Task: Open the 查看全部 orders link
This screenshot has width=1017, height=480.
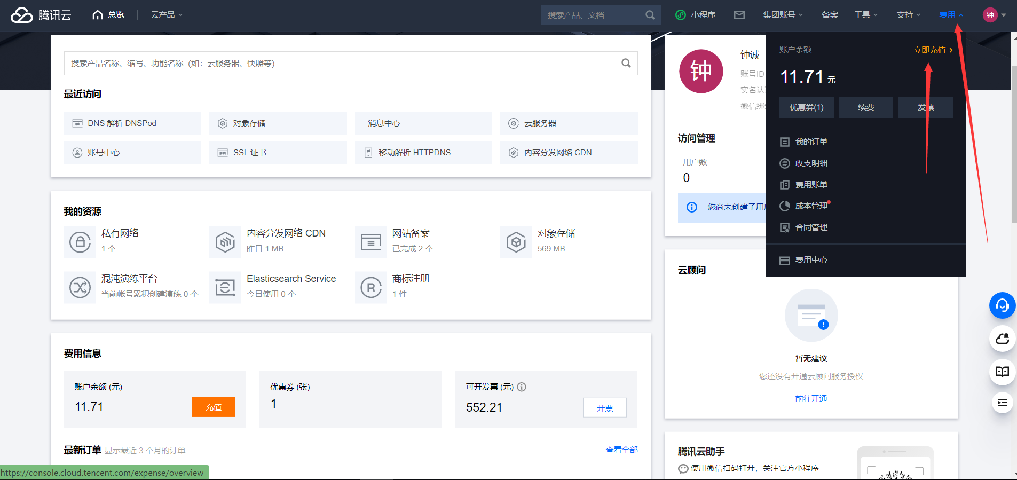Action: pyautogui.click(x=621, y=450)
